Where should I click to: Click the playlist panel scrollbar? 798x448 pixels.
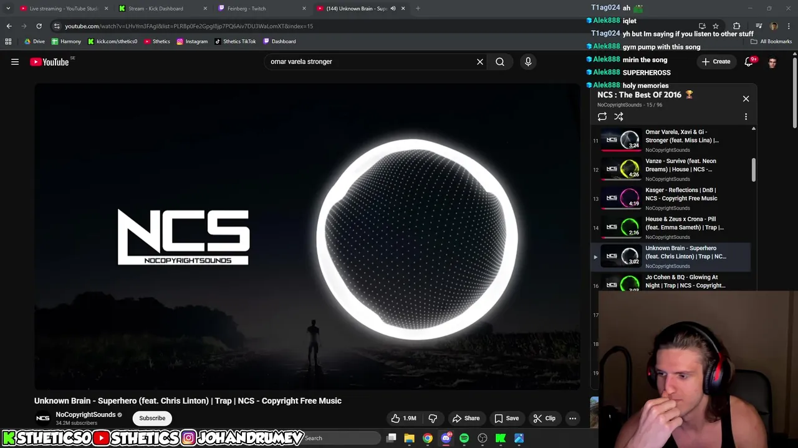753,170
